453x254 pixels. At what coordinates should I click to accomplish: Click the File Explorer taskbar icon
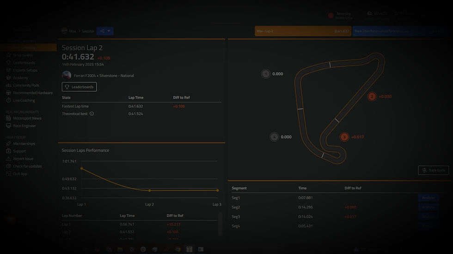[120, 249]
